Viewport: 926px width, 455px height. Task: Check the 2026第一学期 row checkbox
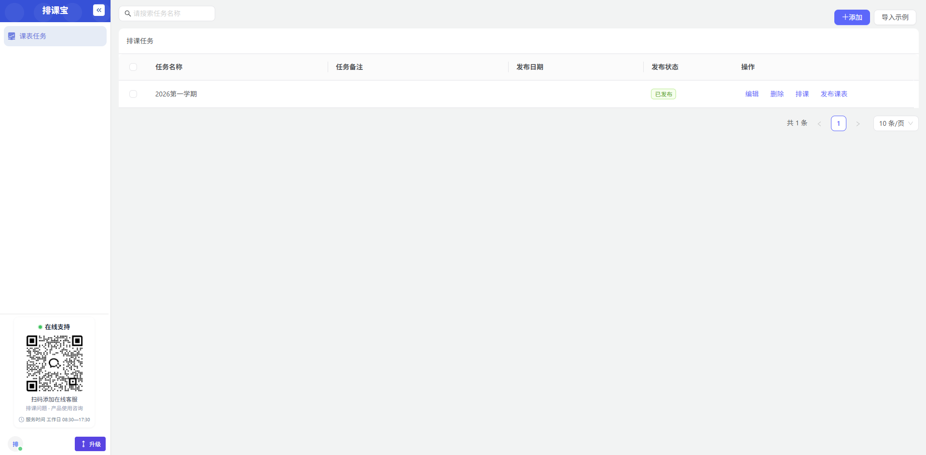coord(133,94)
